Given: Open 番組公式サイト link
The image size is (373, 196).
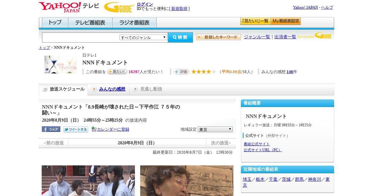Looking at the screenshot, I should coord(257,144).
